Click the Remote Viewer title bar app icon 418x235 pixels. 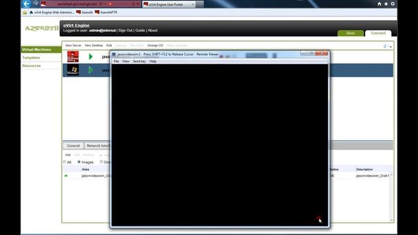click(114, 54)
